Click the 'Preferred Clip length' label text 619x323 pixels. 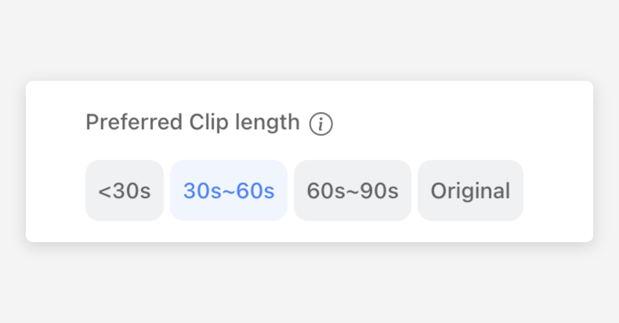click(x=192, y=122)
